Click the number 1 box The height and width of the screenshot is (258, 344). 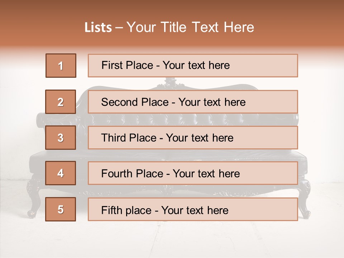(x=61, y=66)
